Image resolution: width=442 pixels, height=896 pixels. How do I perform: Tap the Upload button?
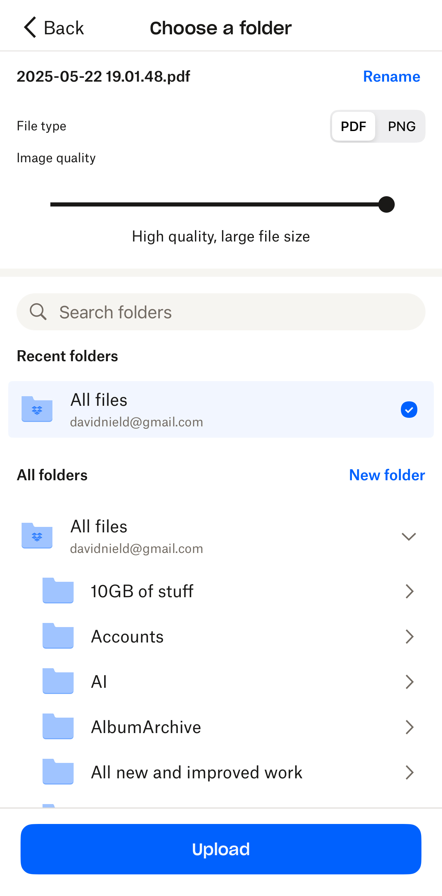(x=221, y=849)
